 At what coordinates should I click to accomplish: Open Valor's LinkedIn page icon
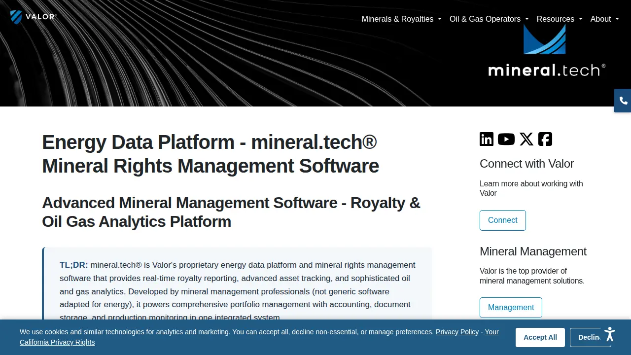[x=487, y=139]
